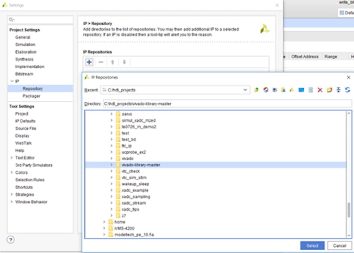354x253 pixels.
Task: Click the vivado-library-master folder icon
Action: [x=118, y=165]
